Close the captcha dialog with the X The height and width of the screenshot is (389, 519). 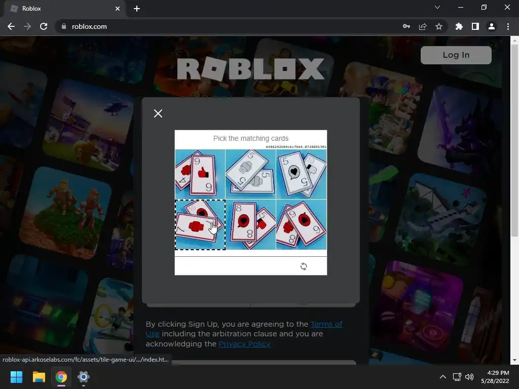click(x=158, y=113)
